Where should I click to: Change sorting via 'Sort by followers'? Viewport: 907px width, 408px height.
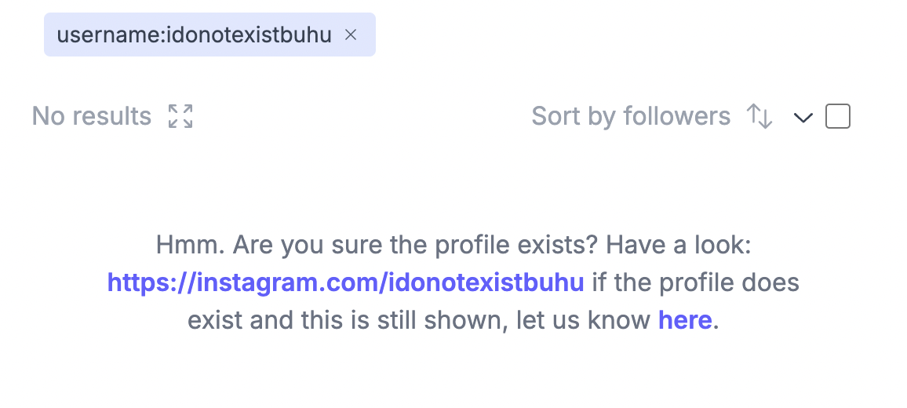coord(631,116)
